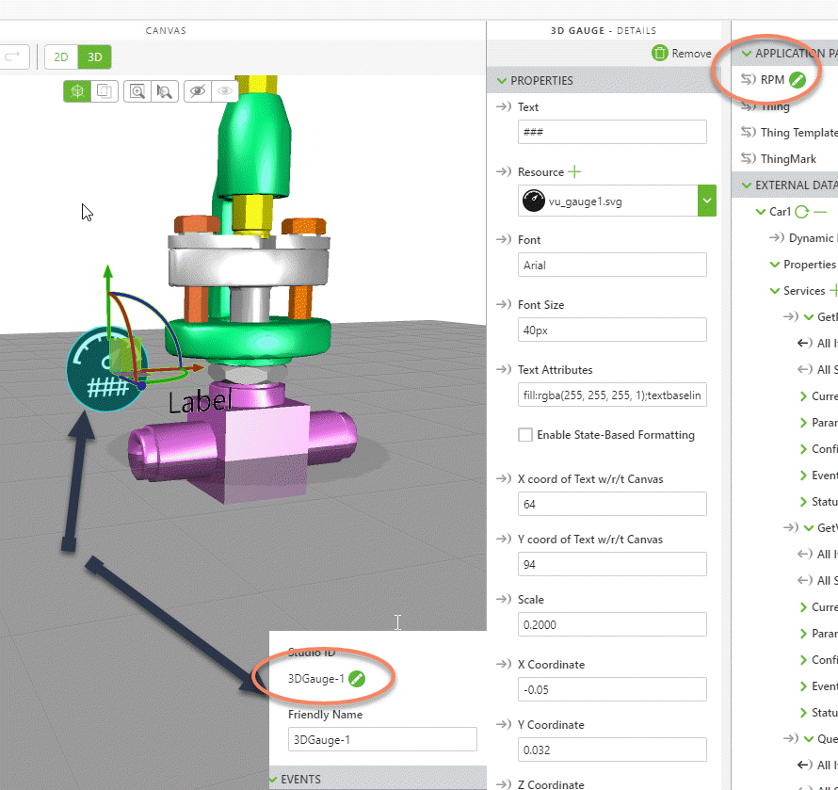Click the pencil icon next to RPM
This screenshot has height=790, width=838.
798,80
